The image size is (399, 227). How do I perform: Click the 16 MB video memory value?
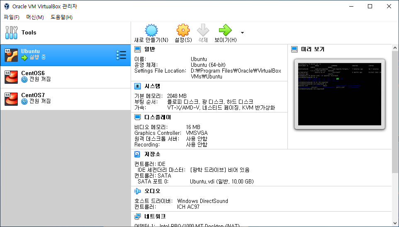(193, 127)
